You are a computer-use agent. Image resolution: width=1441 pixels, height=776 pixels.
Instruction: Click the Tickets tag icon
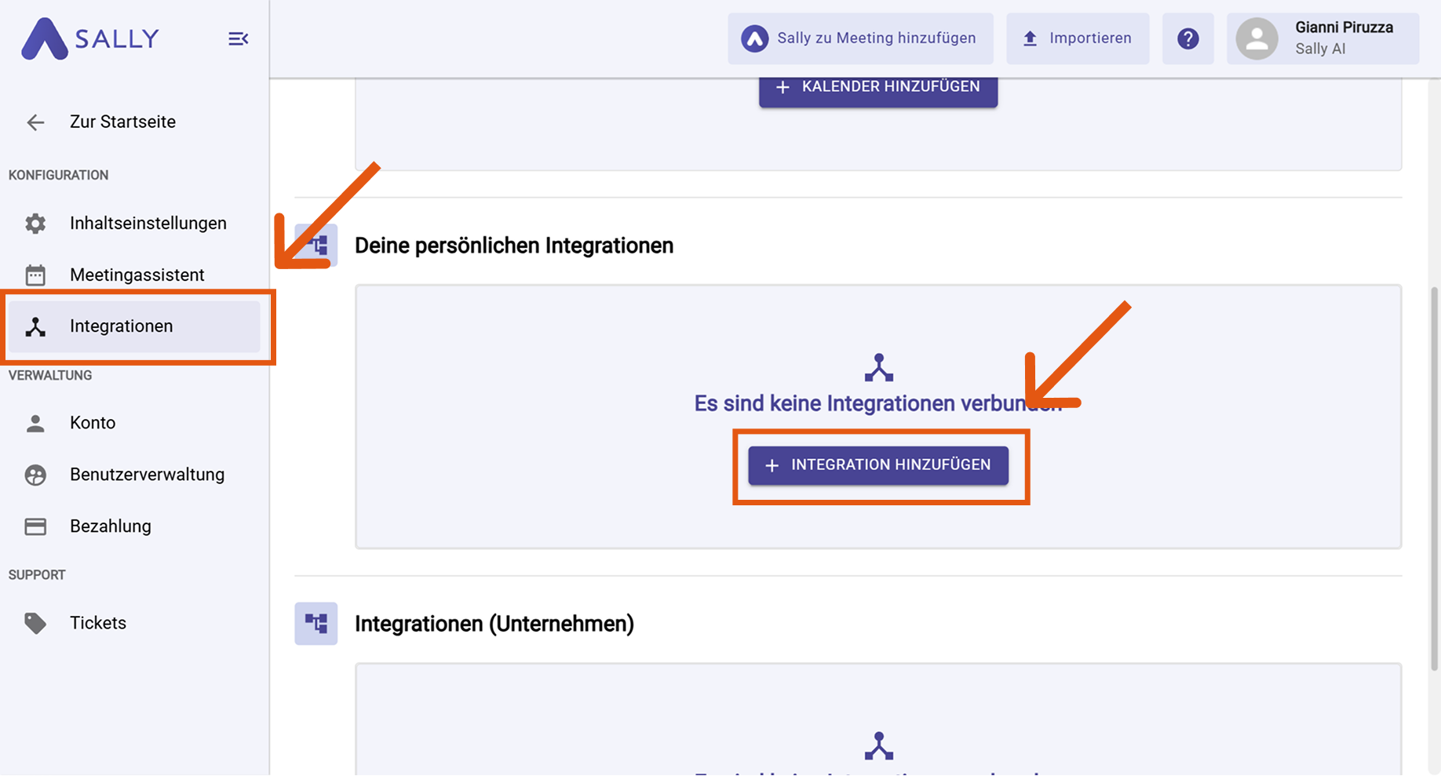point(35,623)
